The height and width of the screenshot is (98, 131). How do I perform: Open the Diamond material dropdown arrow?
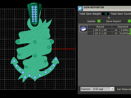point(112,89)
